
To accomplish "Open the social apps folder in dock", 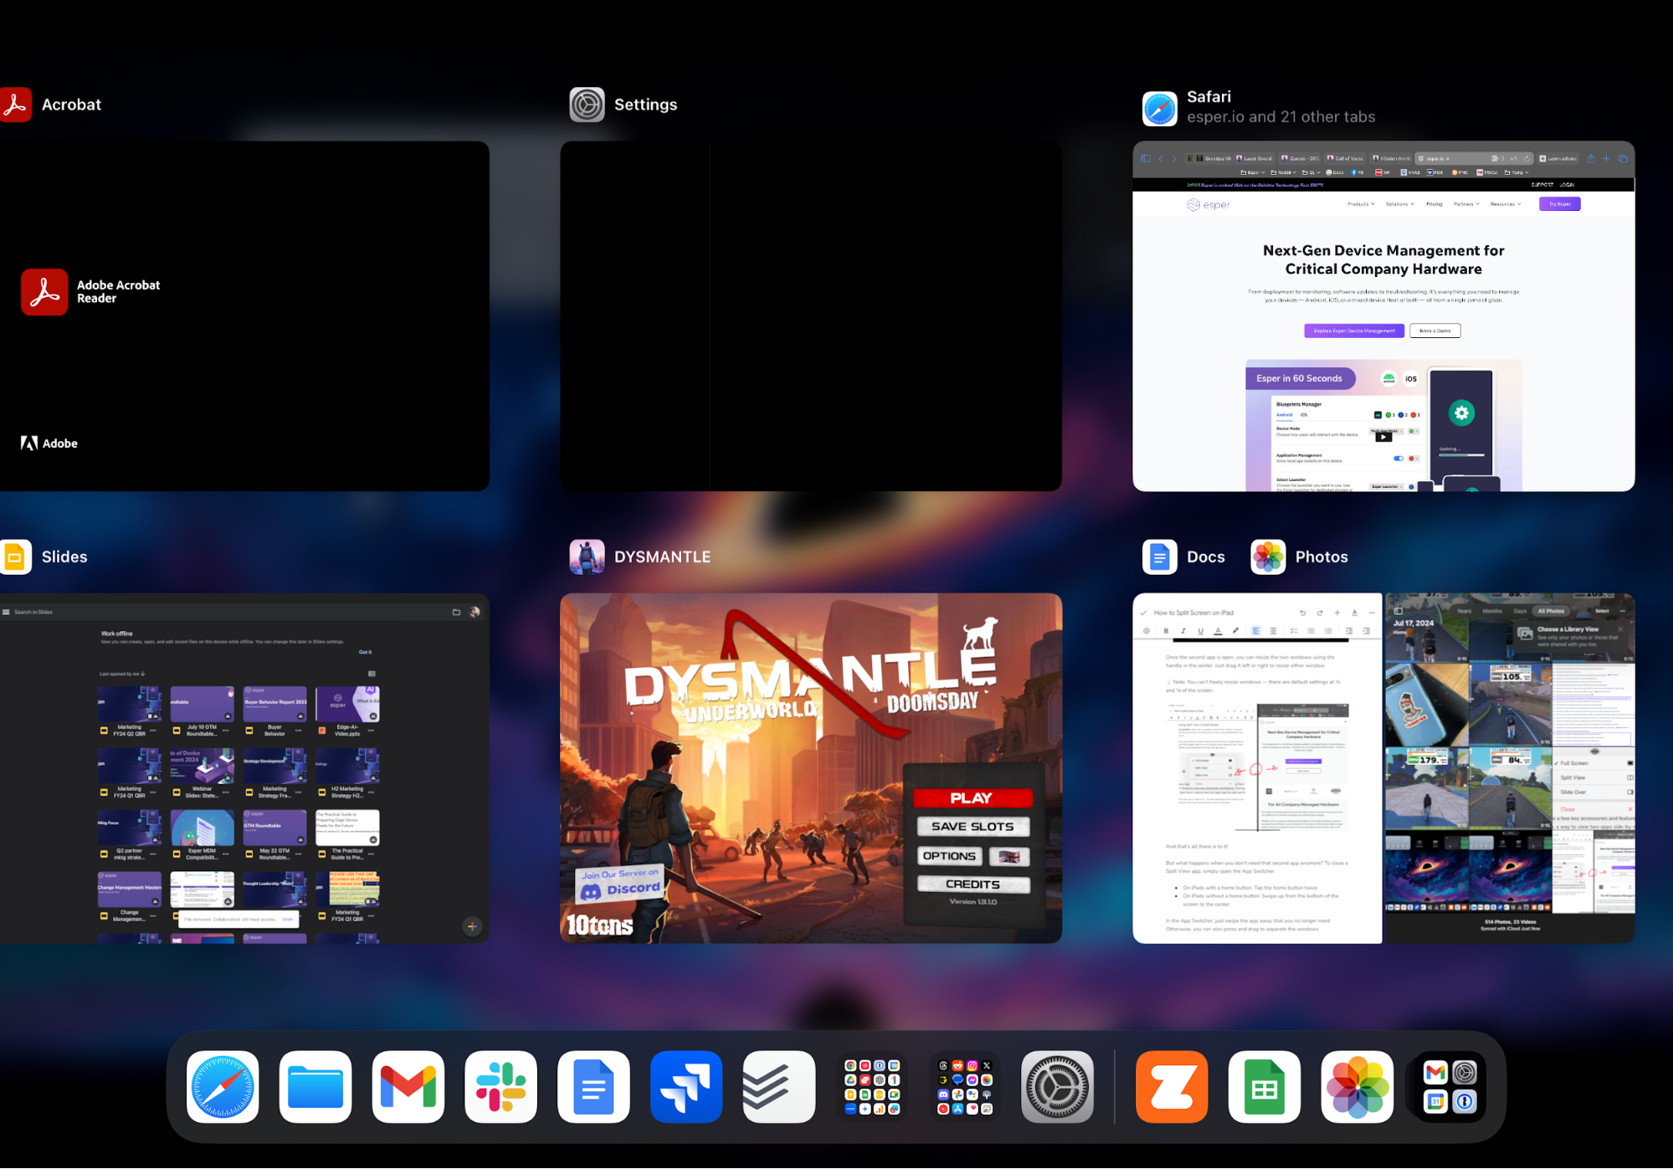I will pos(964,1086).
